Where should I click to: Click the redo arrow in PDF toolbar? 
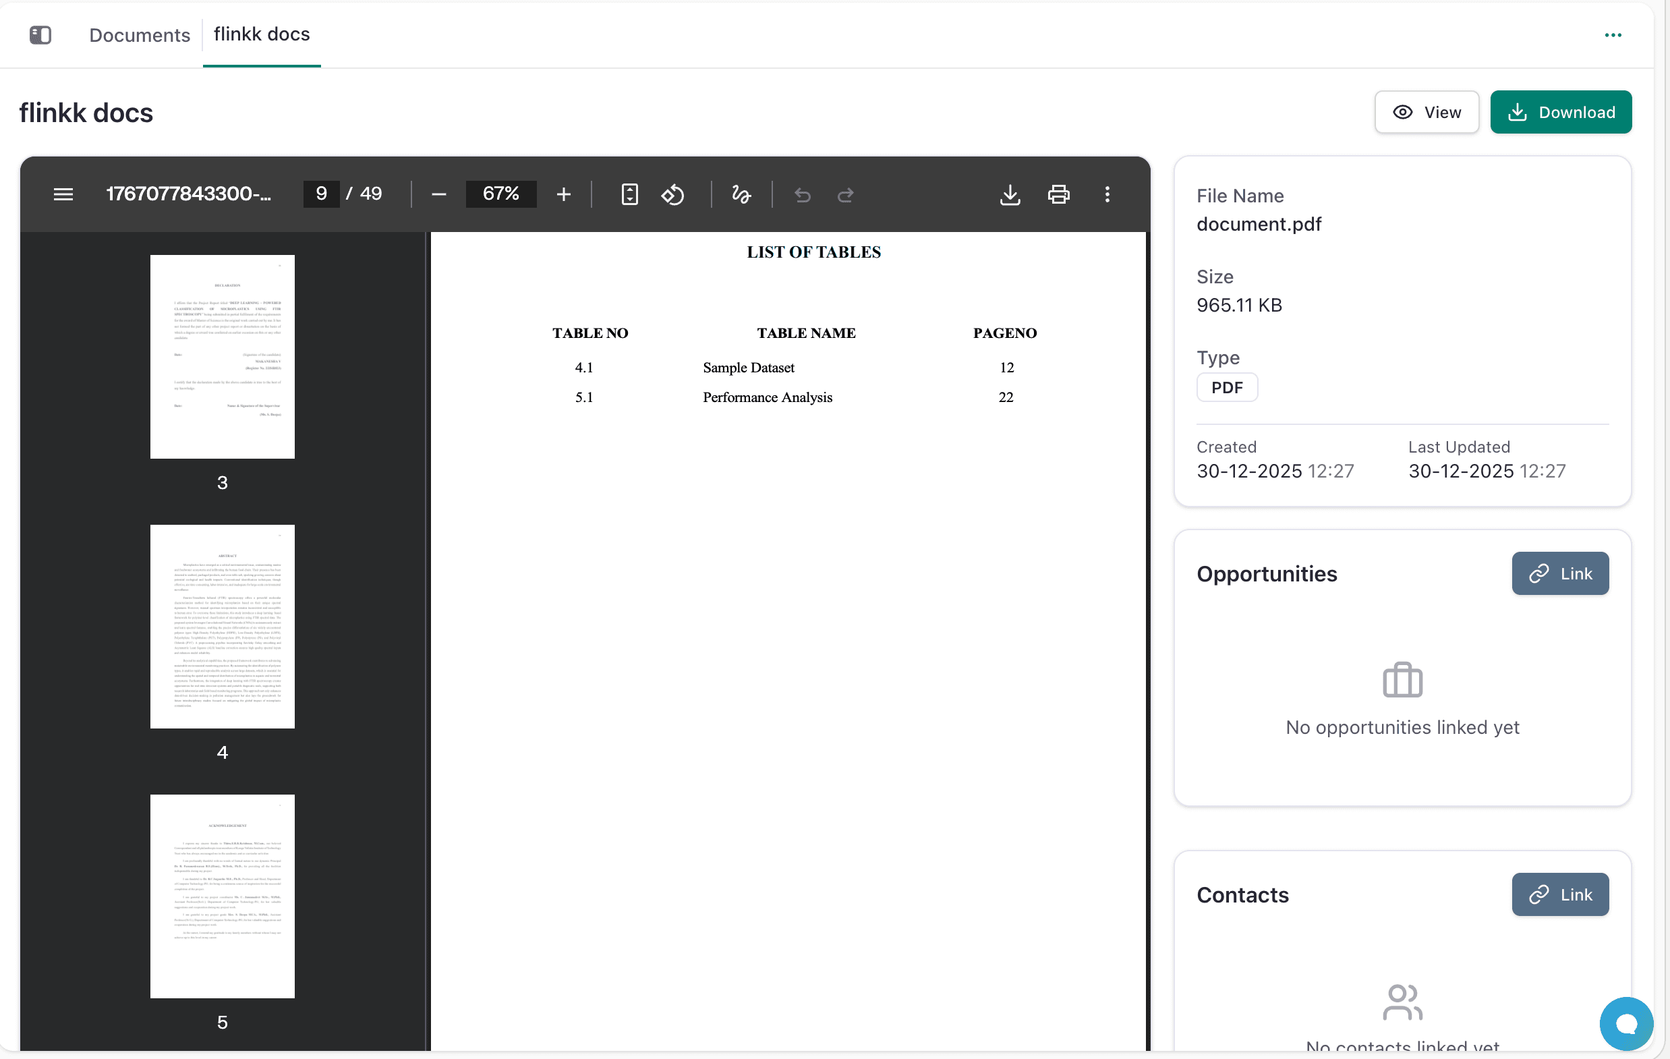[845, 195]
